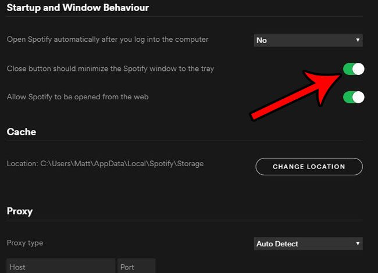The height and width of the screenshot is (273, 378).
Task: Expand the Auto Detect proxy type dropdown
Action: (x=308, y=243)
